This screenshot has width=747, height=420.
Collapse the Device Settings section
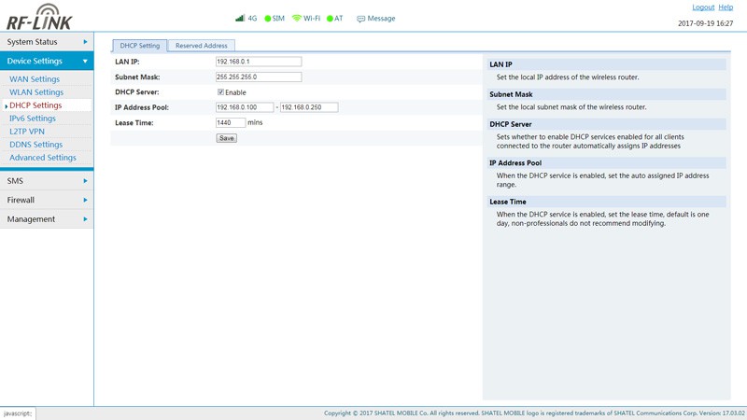pyautogui.click(x=47, y=61)
